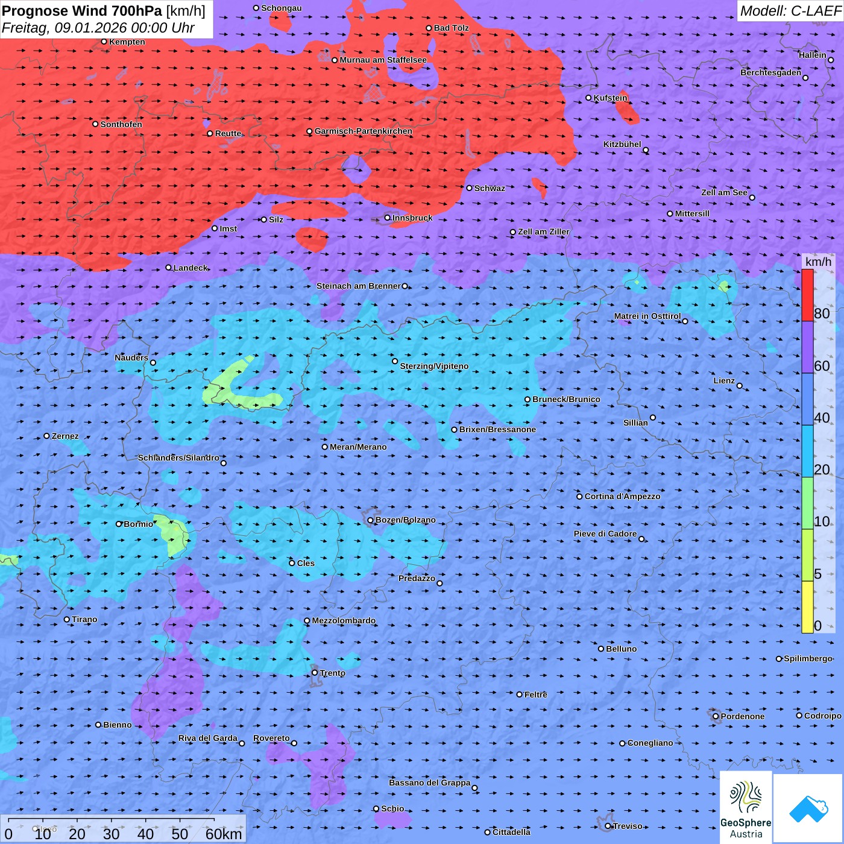The image size is (844, 844).
Task: Click the 'Nauders' label
Action: (x=131, y=357)
